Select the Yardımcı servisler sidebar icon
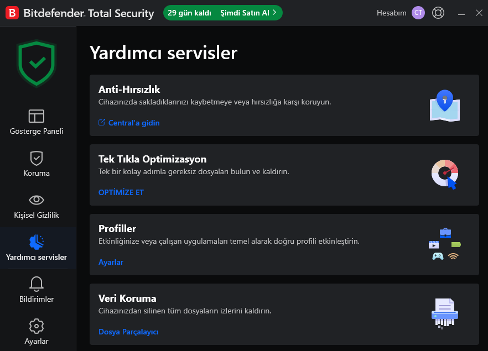This screenshot has width=488, height=351. pos(37,242)
